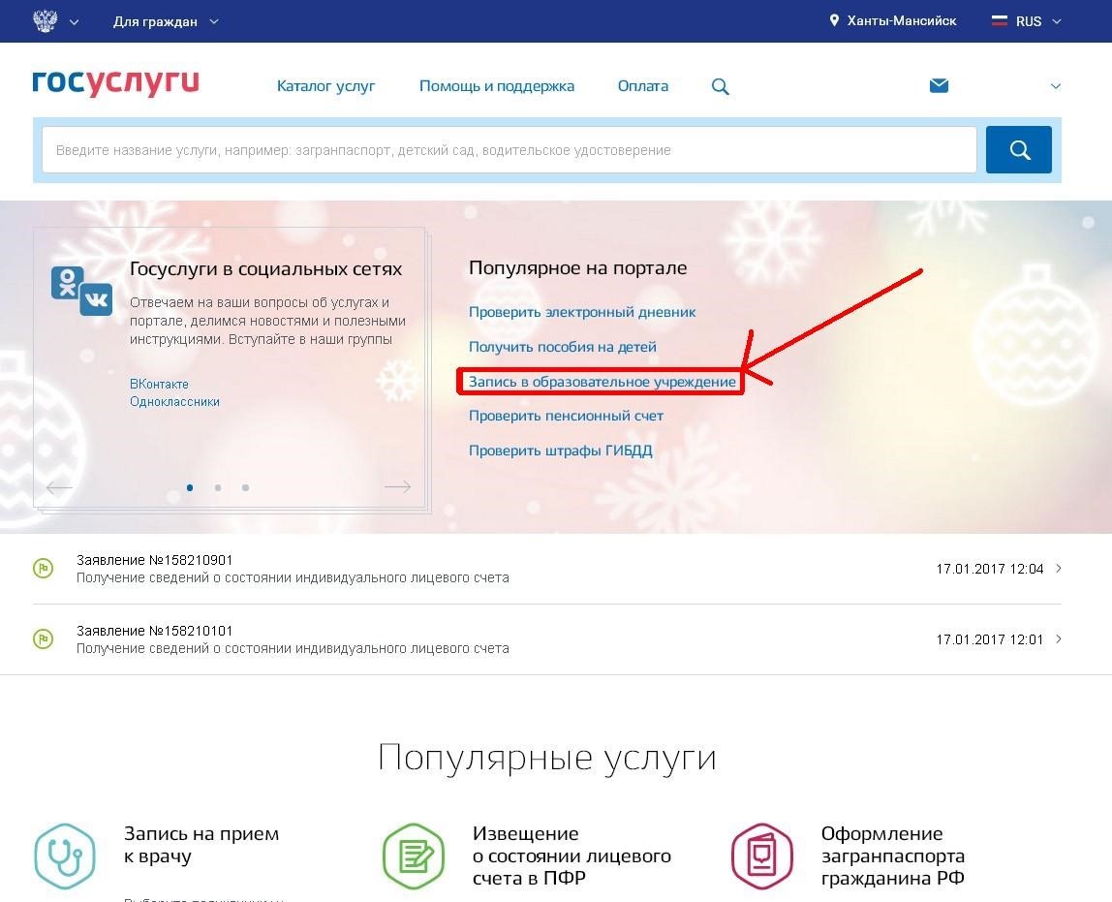The height and width of the screenshot is (902, 1112).
Task: Open the RUS language dropdown
Action: click(x=1027, y=21)
